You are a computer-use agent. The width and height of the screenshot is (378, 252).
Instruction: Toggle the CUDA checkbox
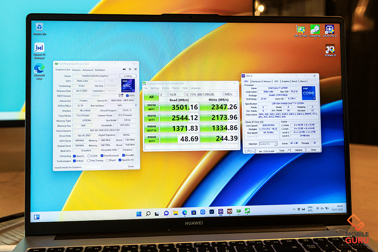point(89,155)
